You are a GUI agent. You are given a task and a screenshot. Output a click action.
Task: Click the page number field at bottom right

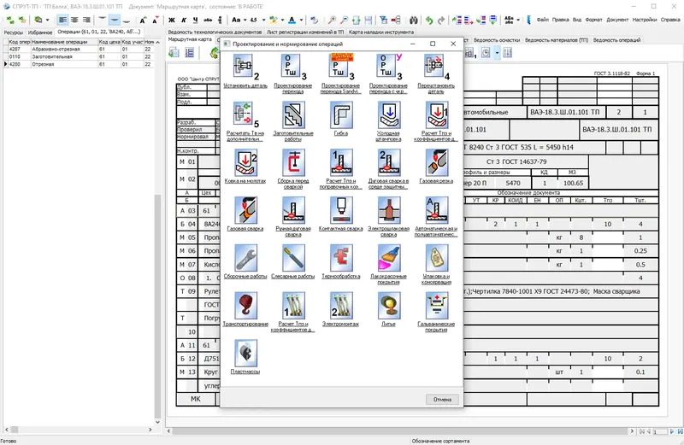pos(660,431)
